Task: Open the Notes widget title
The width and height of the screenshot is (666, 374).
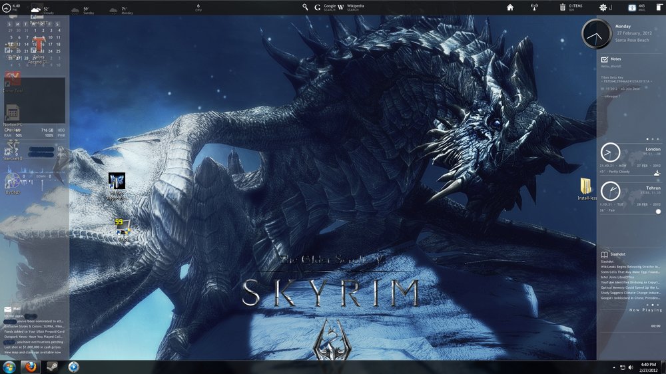Action: coord(616,59)
